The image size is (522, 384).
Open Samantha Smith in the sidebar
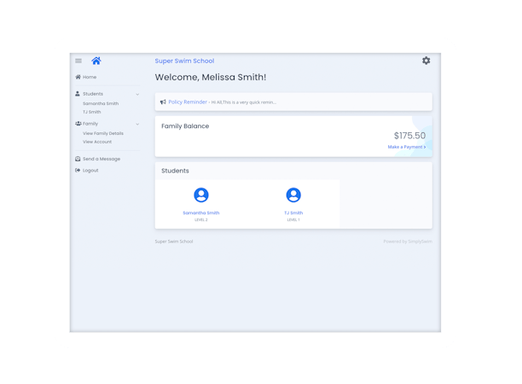pos(101,103)
